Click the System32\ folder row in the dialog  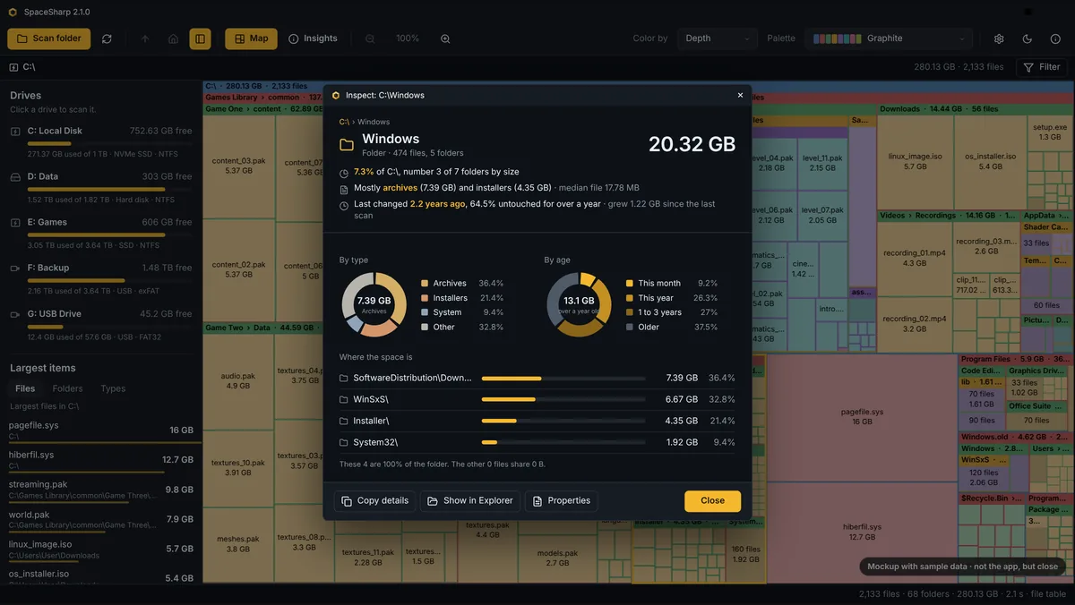(x=537, y=442)
